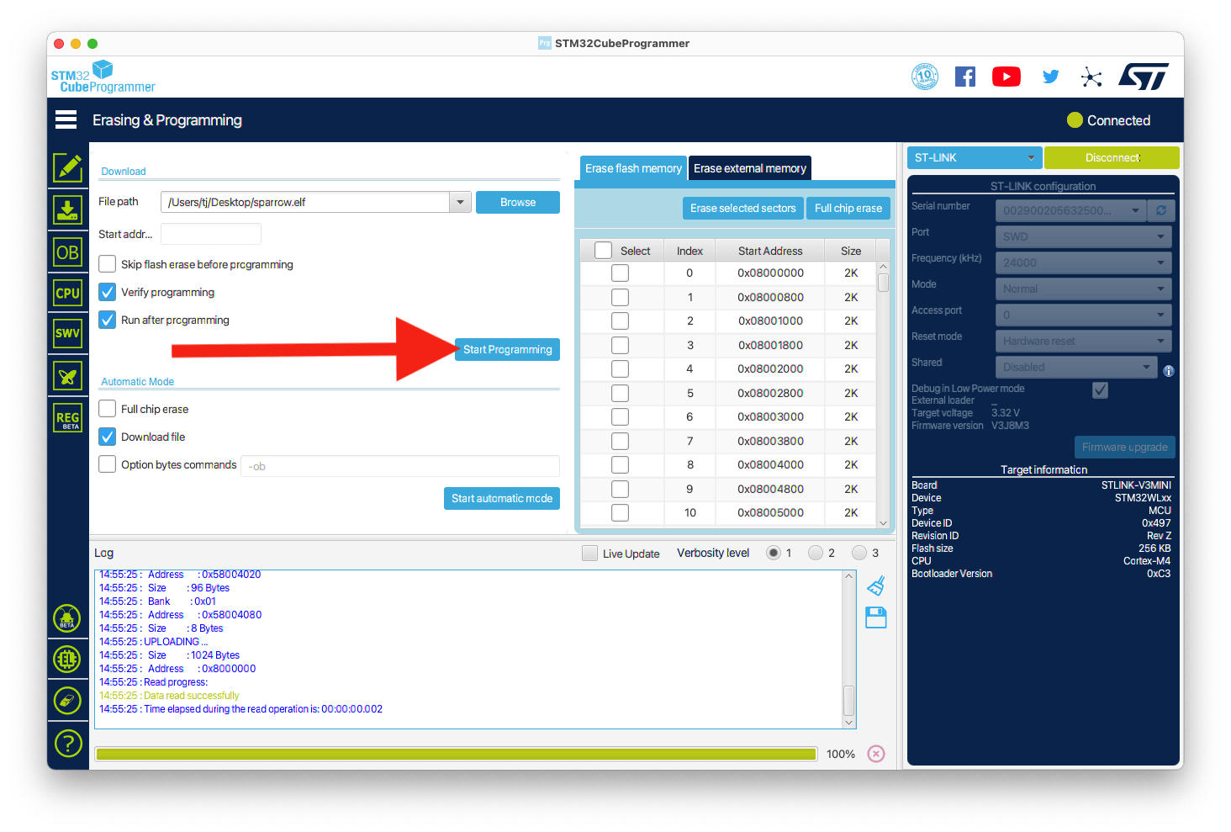Expand the File path dropdown arrow
Image resolution: width=1231 pixels, height=832 pixels.
click(460, 202)
